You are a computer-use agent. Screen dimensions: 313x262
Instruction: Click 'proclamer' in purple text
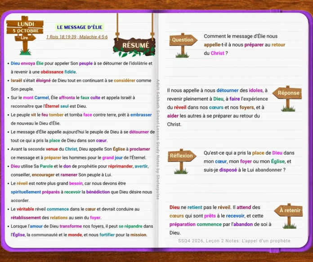pos(140,149)
